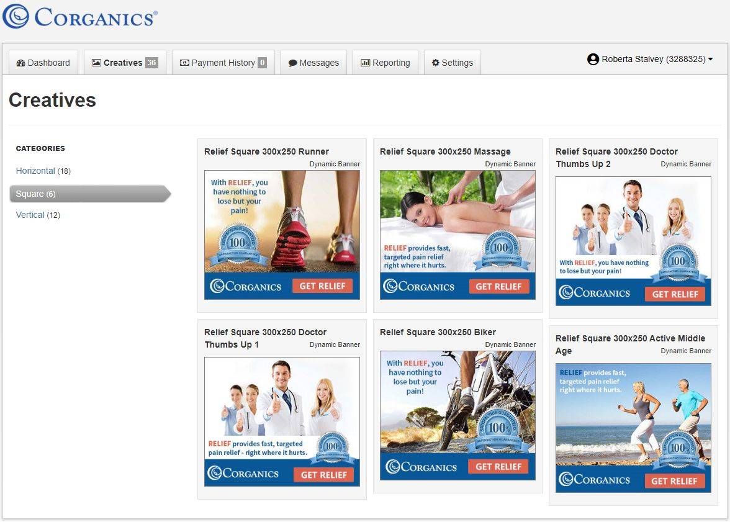Viewport: 730px width, 522px height.
Task: Click the Reporting bar chart icon
Action: 366,63
